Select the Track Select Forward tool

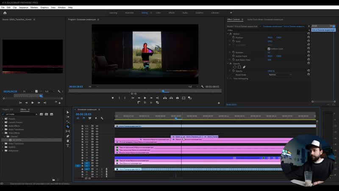pyautogui.click(x=68, y=117)
